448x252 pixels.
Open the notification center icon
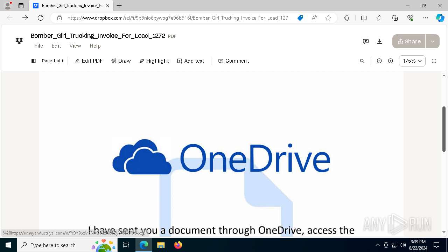[436, 245]
